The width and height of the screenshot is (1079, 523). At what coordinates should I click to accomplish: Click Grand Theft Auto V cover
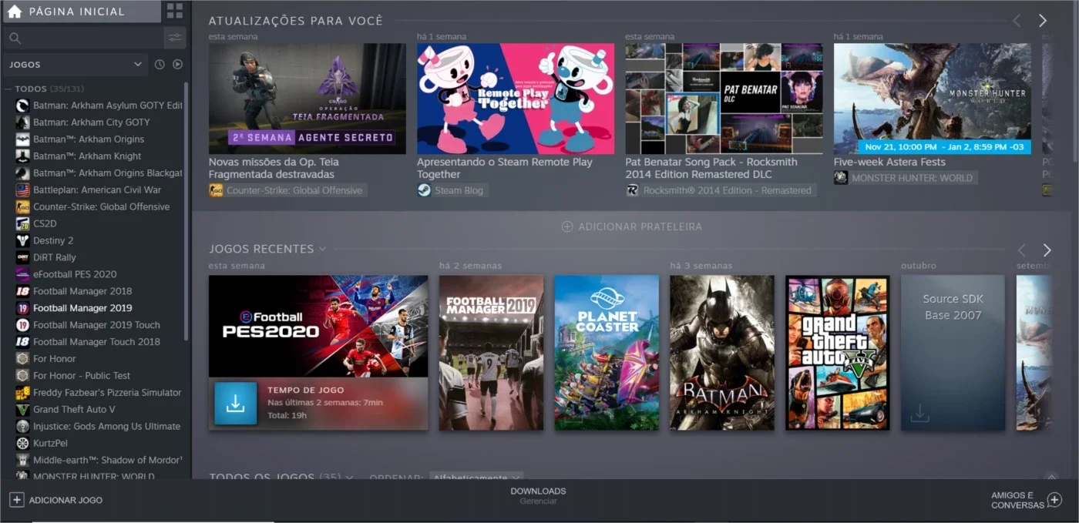point(838,353)
